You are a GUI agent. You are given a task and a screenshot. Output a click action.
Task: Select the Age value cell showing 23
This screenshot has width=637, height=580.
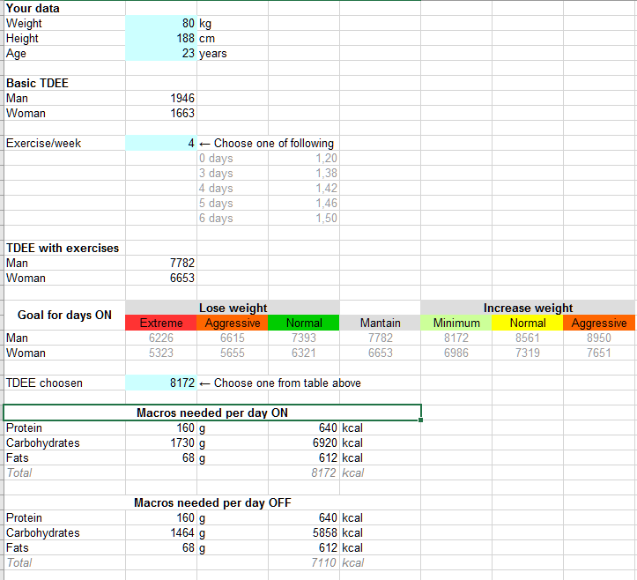(161, 54)
